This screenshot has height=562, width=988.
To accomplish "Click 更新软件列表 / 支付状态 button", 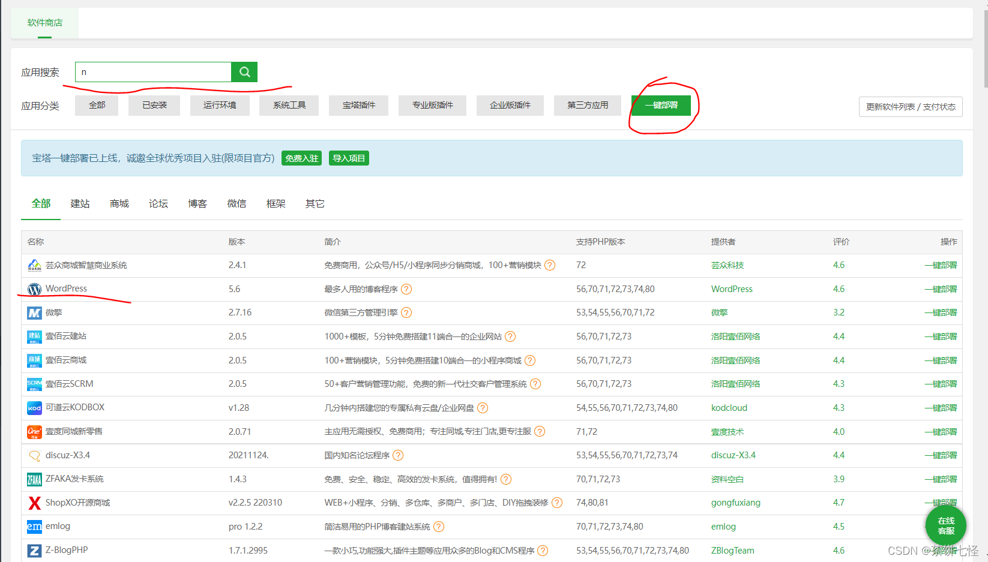I will point(911,107).
